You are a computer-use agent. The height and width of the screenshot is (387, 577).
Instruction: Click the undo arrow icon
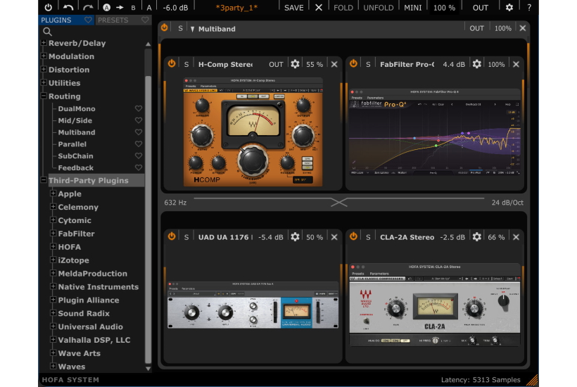point(68,7)
